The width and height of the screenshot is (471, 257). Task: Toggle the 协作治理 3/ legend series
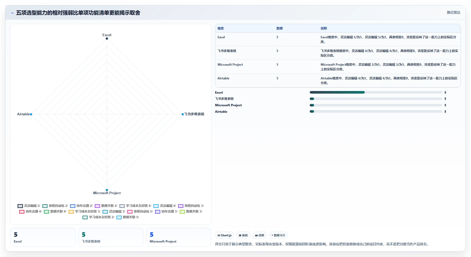(x=166, y=211)
